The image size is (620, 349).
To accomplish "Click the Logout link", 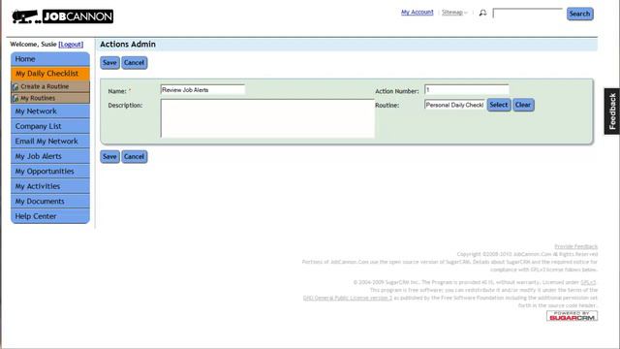I will click(71, 45).
